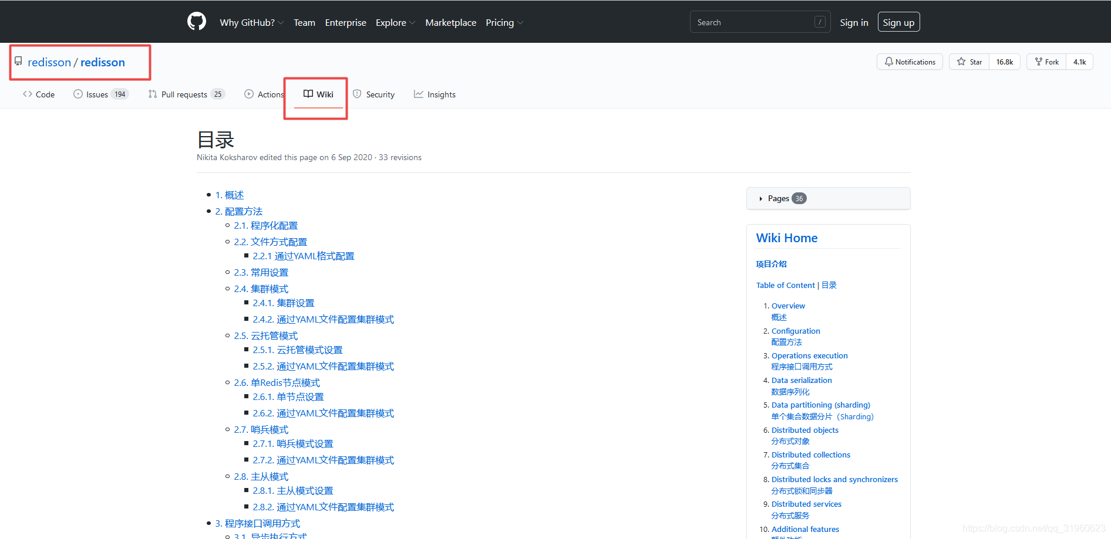Open the 2.2. 文件方式配置 link
1111x539 pixels.
(x=271, y=242)
